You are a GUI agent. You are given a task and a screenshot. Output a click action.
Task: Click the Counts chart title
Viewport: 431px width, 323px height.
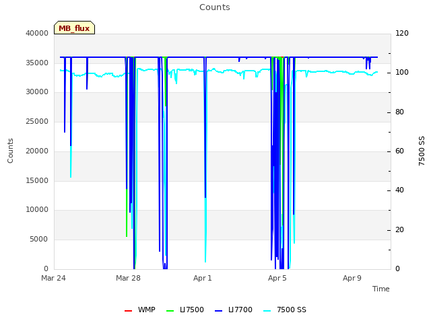point(215,7)
